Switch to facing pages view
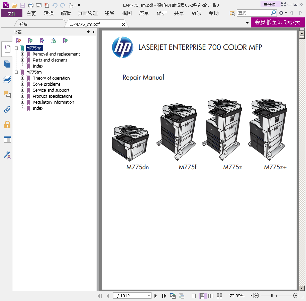This screenshot has height=301, width=306. (211, 296)
